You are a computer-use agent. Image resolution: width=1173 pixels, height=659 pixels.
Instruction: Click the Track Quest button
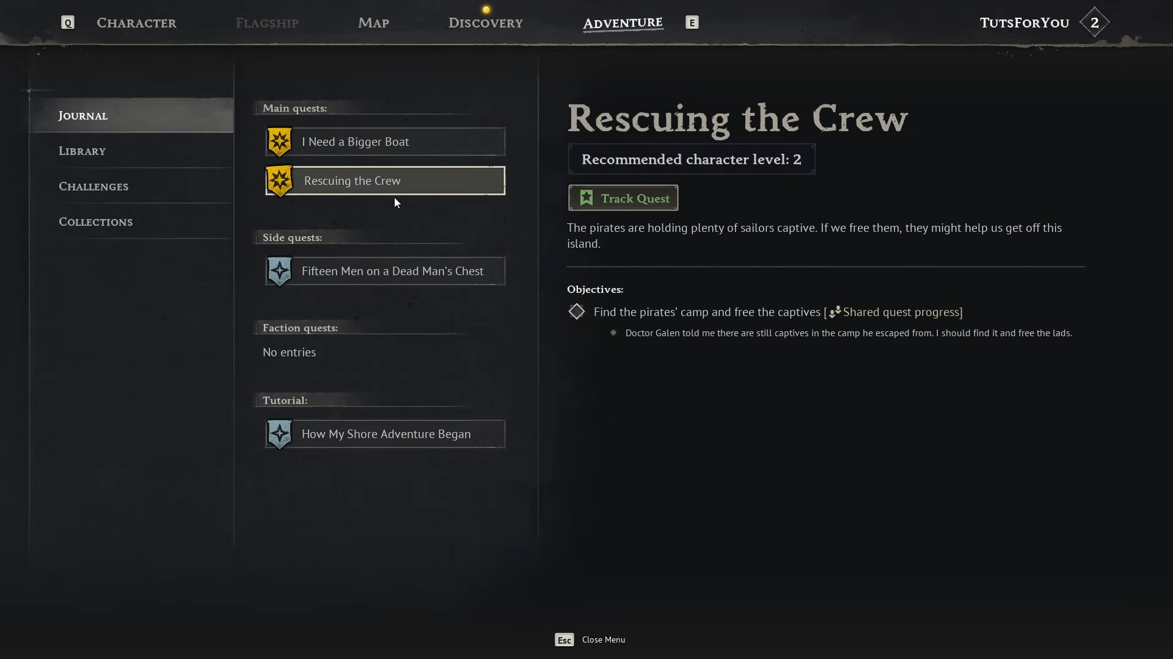[623, 198]
